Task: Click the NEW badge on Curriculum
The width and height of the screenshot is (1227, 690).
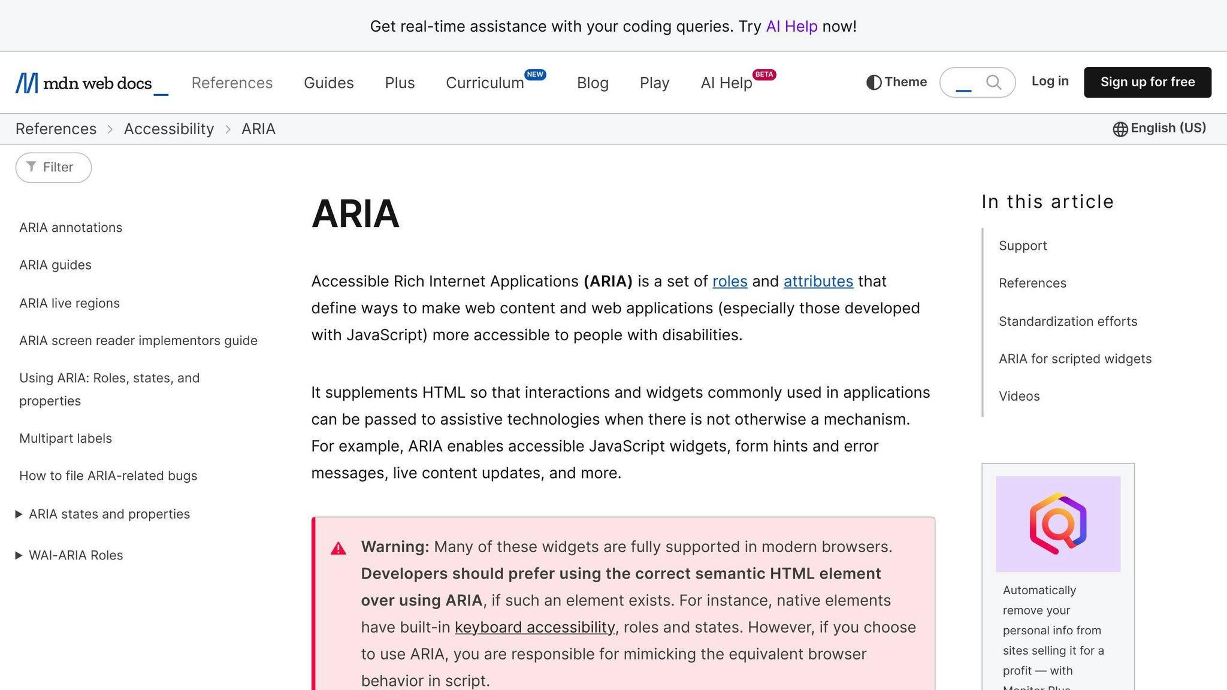Action: click(x=535, y=74)
